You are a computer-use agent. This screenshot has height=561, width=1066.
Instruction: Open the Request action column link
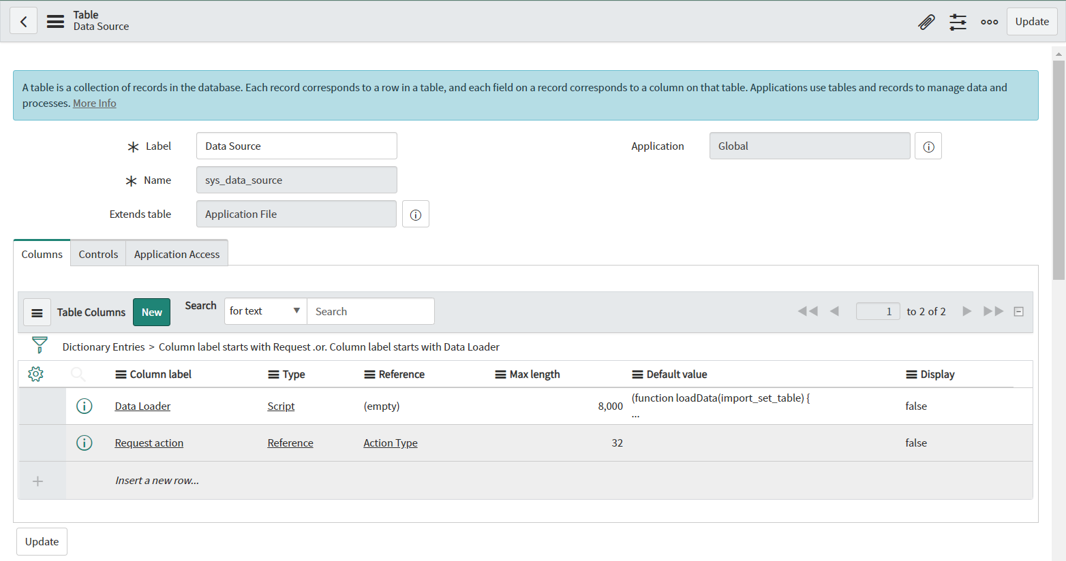pos(149,443)
